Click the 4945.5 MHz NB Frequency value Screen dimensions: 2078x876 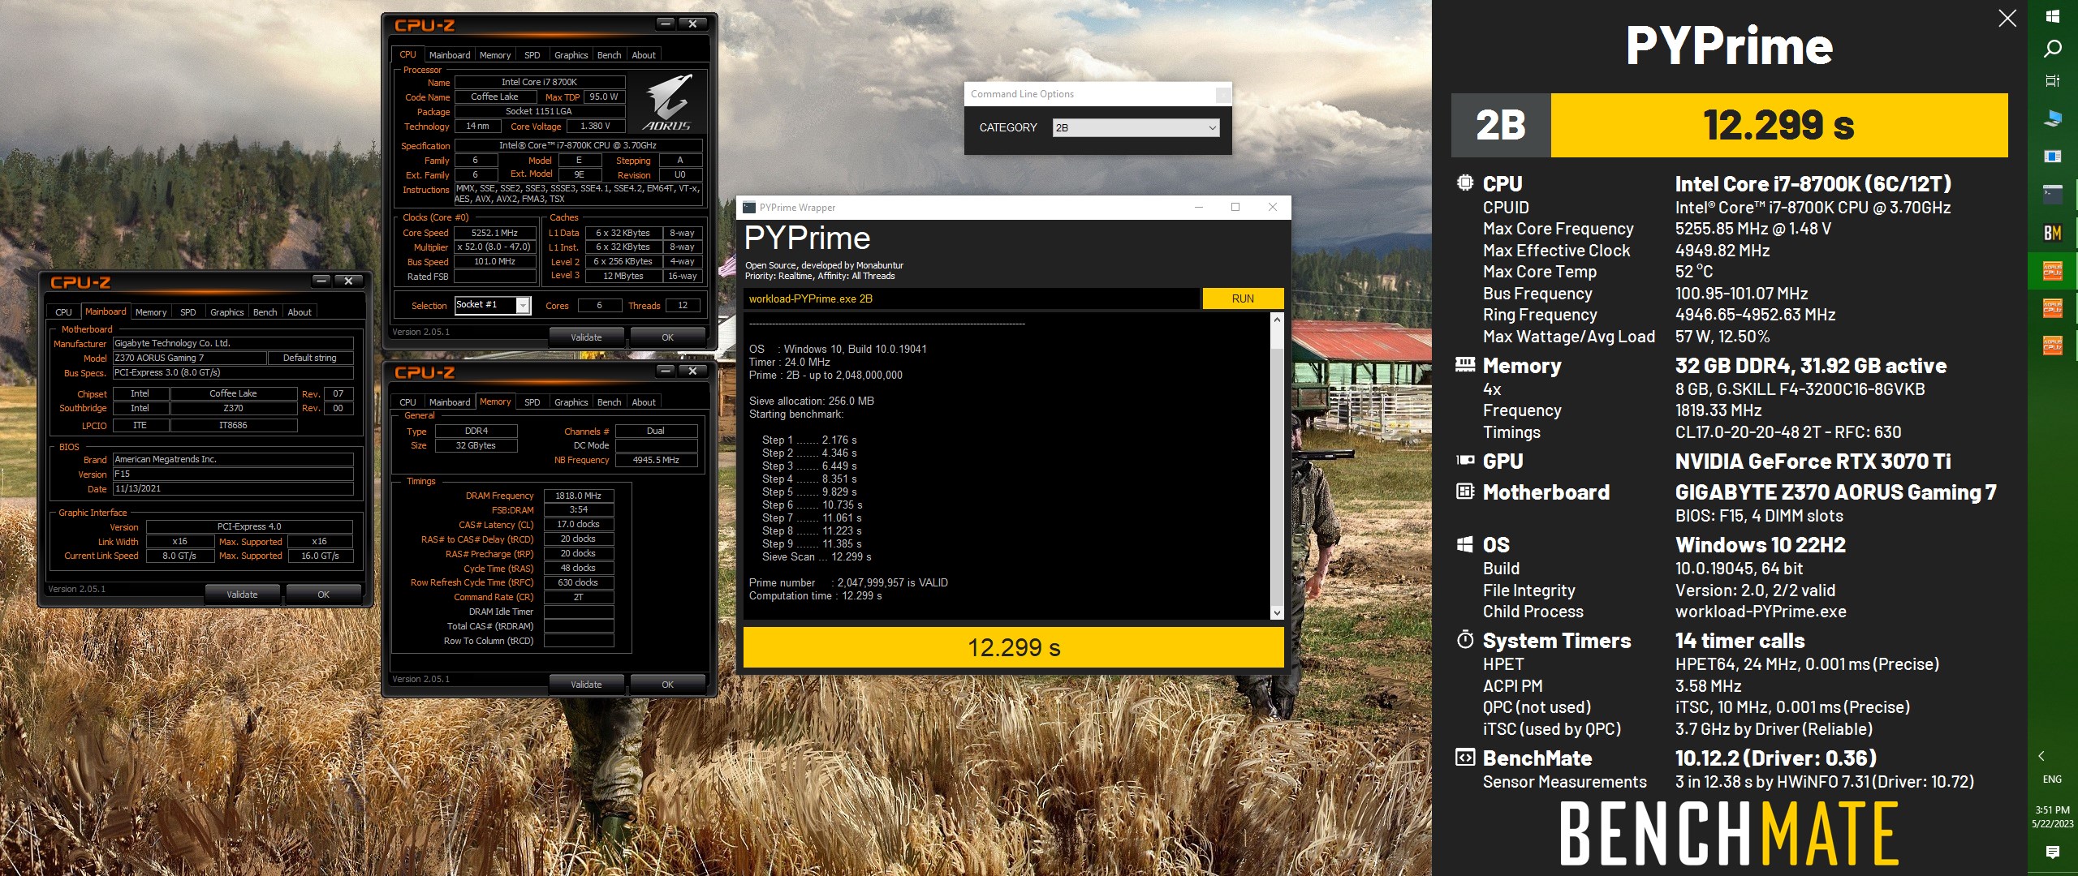pyautogui.click(x=656, y=460)
